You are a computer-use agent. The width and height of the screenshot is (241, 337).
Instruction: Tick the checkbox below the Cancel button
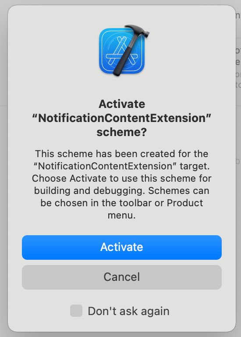click(76, 311)
